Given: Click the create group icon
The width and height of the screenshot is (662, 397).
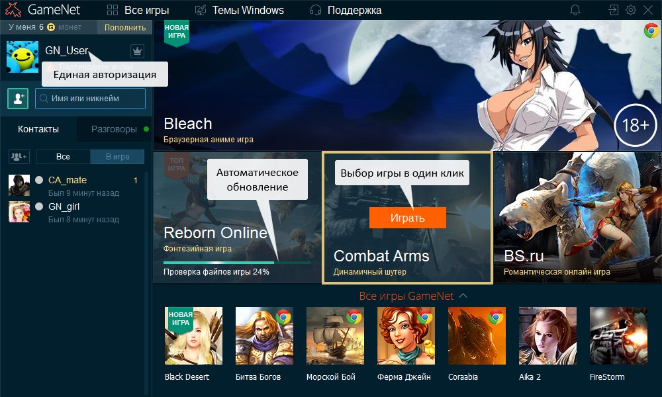Looking at the screenshot, I should coord(19,157).
